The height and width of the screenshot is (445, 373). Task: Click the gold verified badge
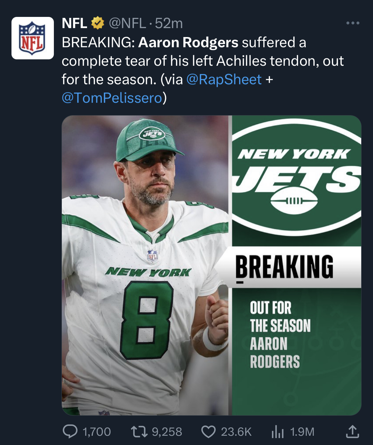(x=98, y=23)
